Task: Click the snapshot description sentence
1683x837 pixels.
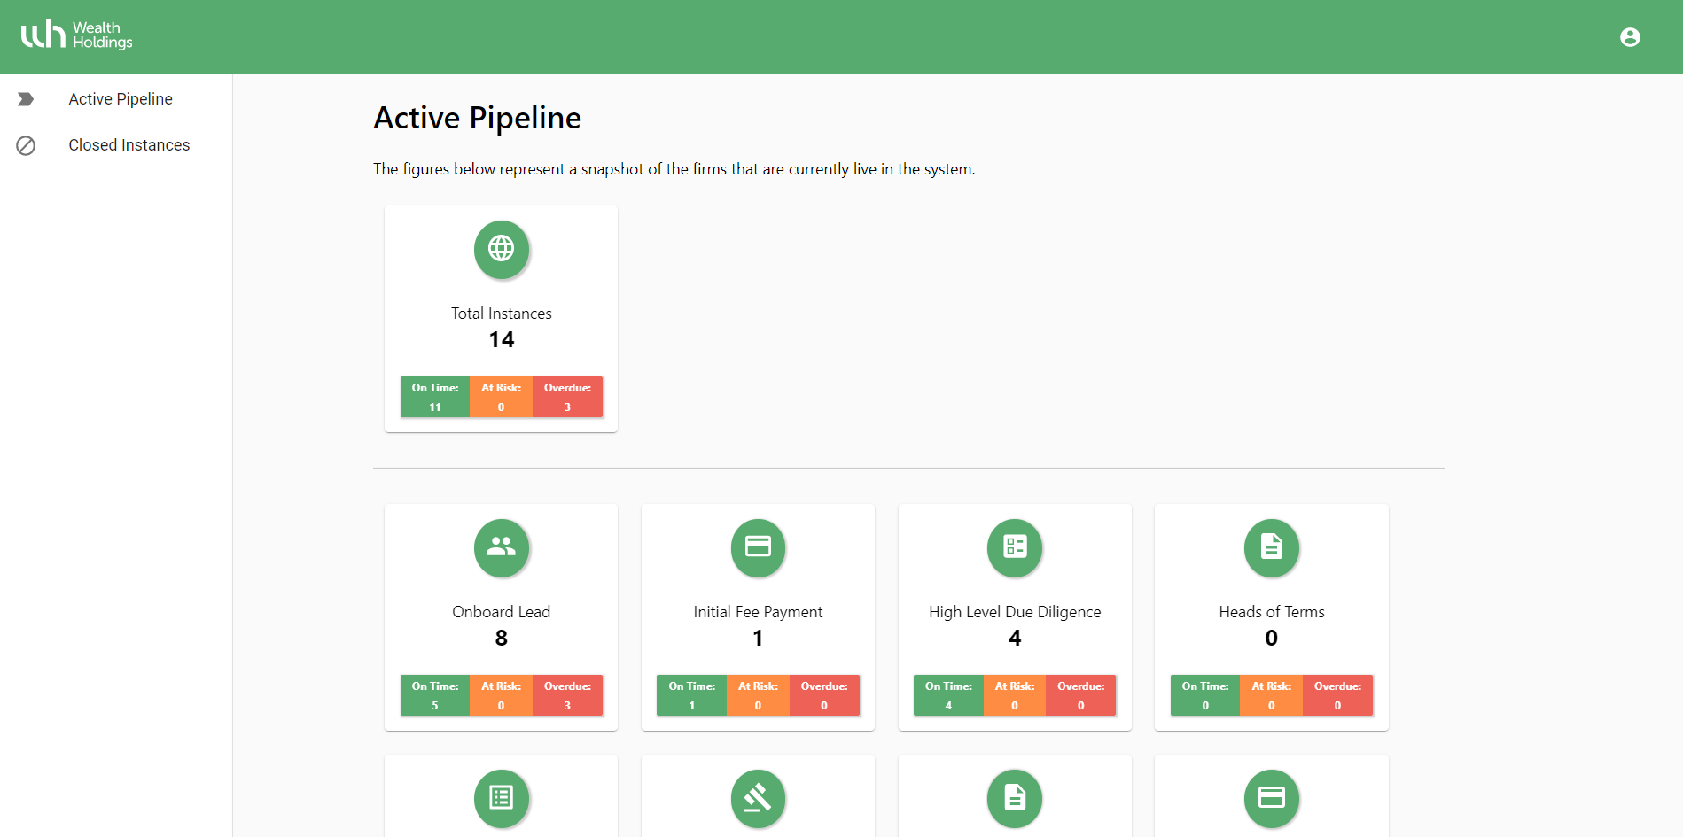Action: (x=674, y=169)
